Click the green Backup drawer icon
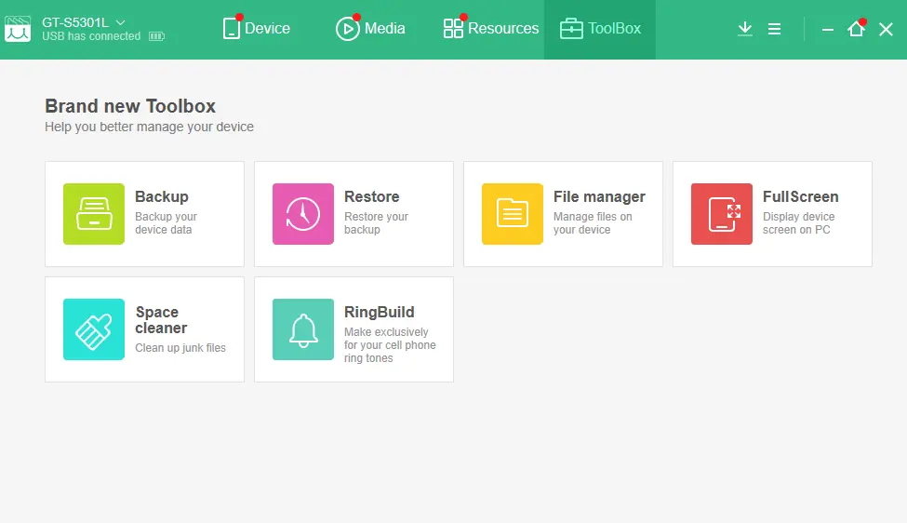 click(x=94, y=214)
